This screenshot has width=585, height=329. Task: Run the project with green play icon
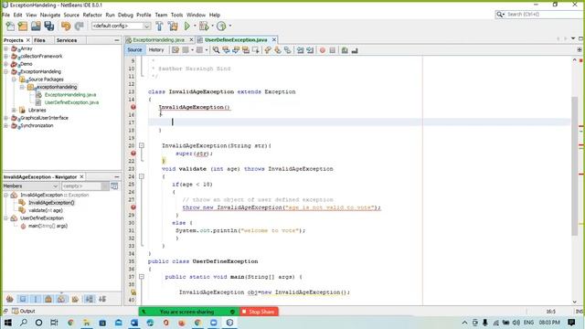pyautogui.click(x=187, y=27)
